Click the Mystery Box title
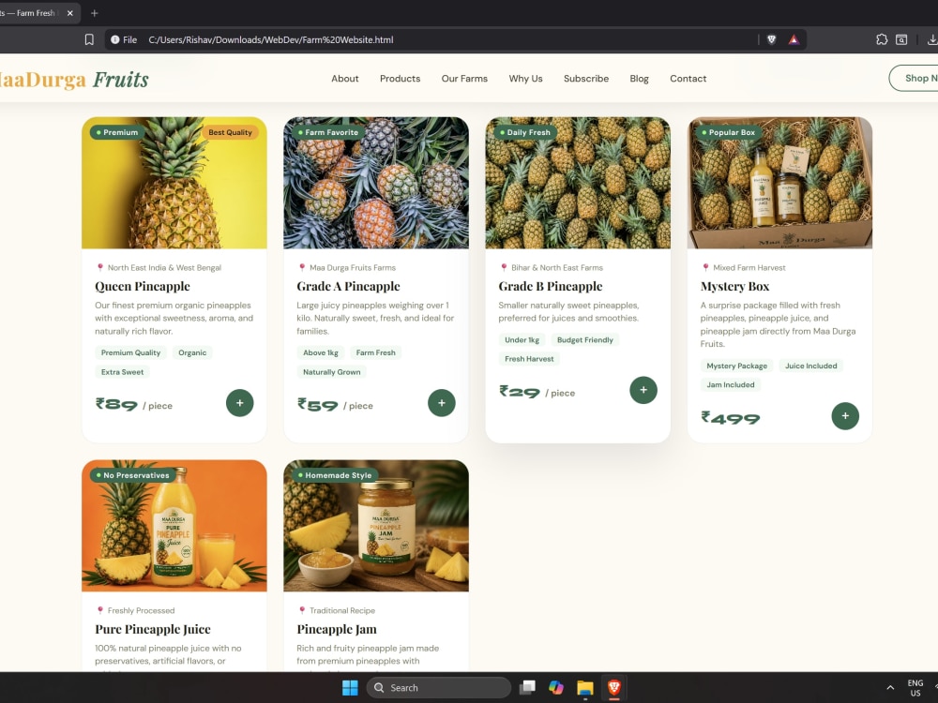Viewport: 938px width, 703px height. coord(734,286)
